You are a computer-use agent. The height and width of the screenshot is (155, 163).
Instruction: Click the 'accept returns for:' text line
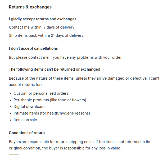point(25,85)
